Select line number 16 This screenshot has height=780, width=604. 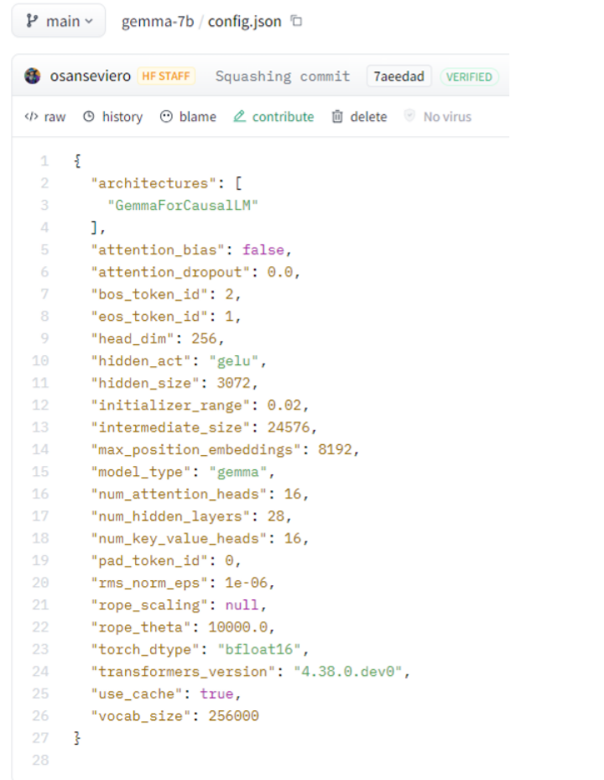(41, 494)
